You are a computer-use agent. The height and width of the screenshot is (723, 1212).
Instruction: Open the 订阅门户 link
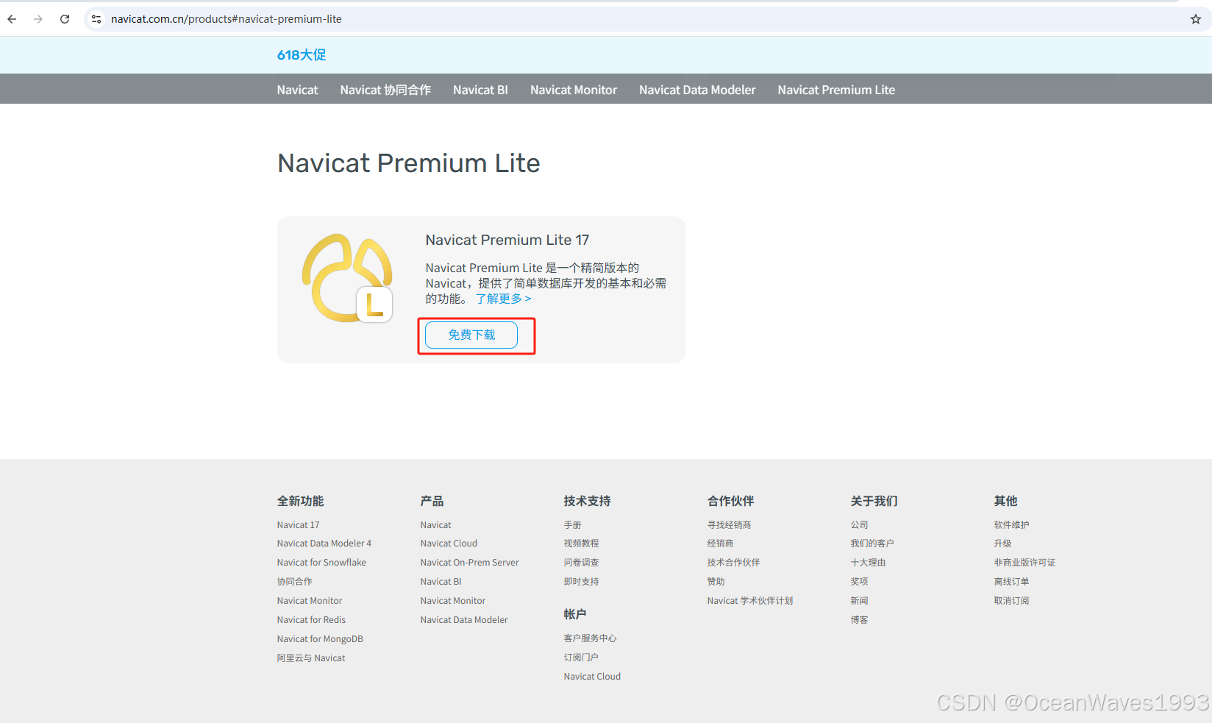pos(581,658)
